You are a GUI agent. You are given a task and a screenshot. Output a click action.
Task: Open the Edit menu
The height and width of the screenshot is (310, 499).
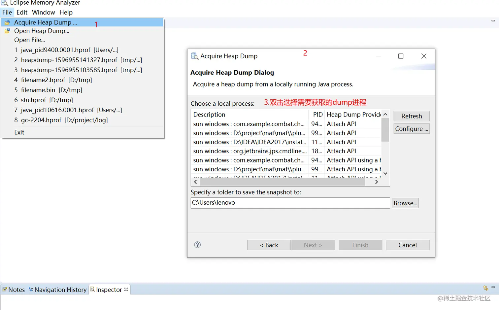[x=22, y=12]
